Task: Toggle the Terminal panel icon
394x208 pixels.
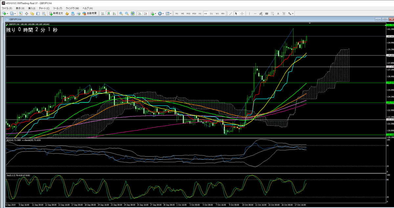Action: tap(38, 13)
